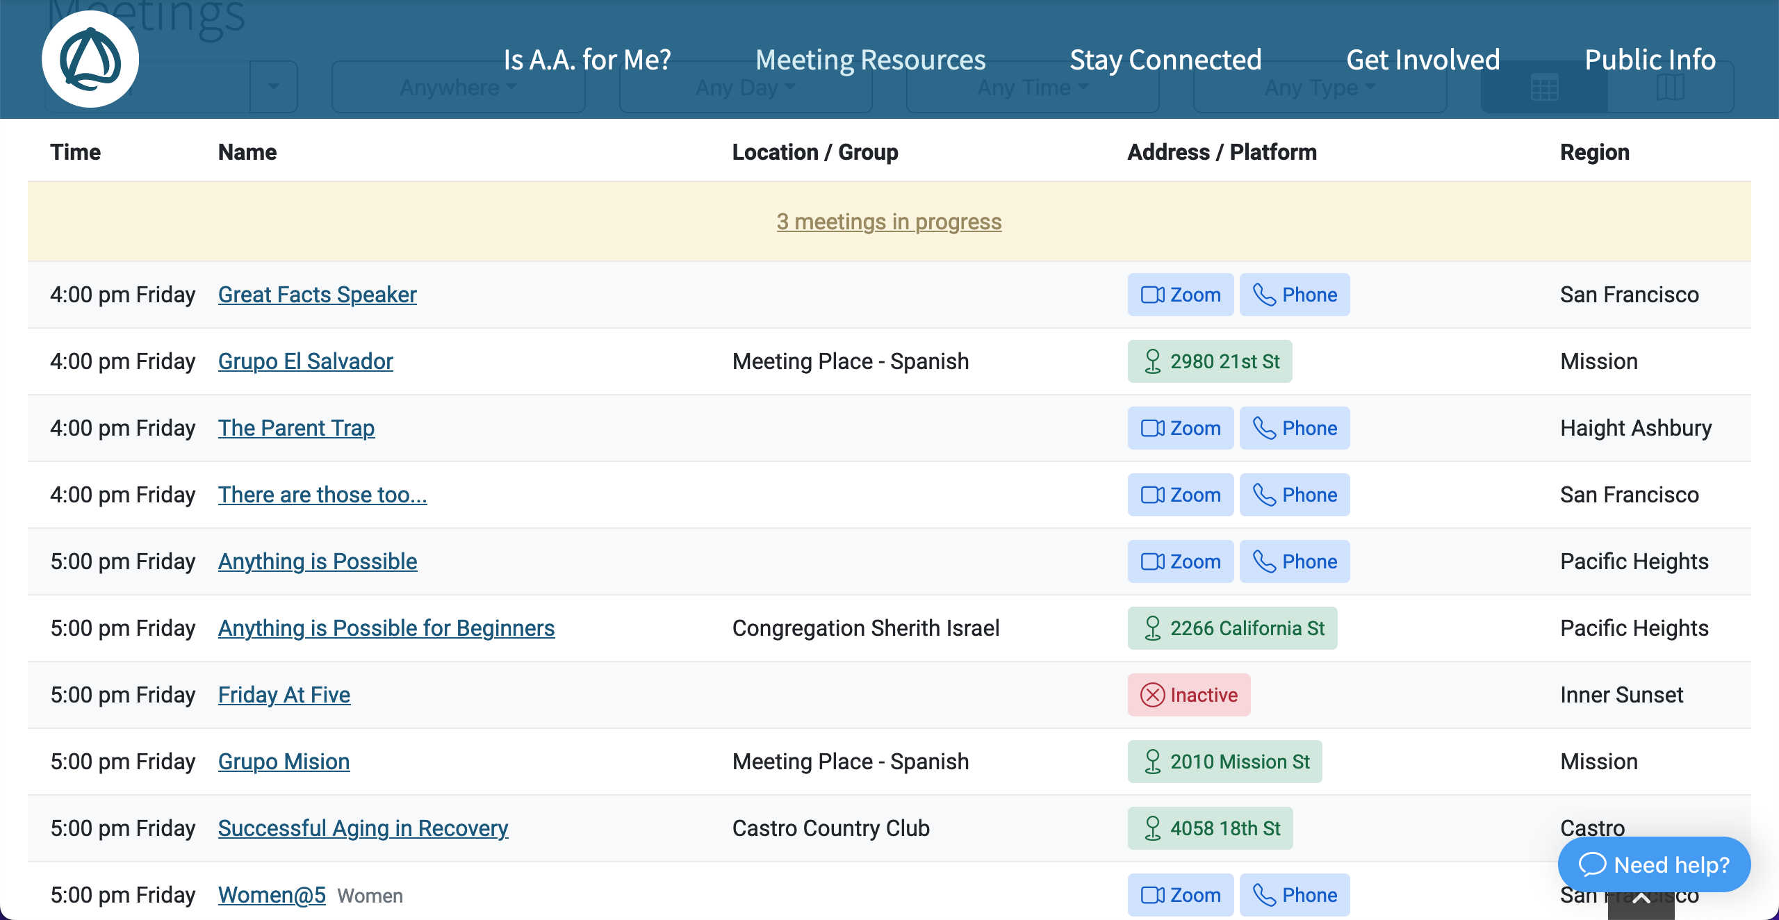Toggle map view for meetings list
The width and height of the screenshot is (1779, 920).
(1671, 87)
